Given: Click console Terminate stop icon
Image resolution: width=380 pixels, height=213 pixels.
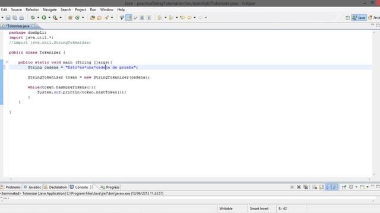Looking at the screenshot, I should coord(292,187).
